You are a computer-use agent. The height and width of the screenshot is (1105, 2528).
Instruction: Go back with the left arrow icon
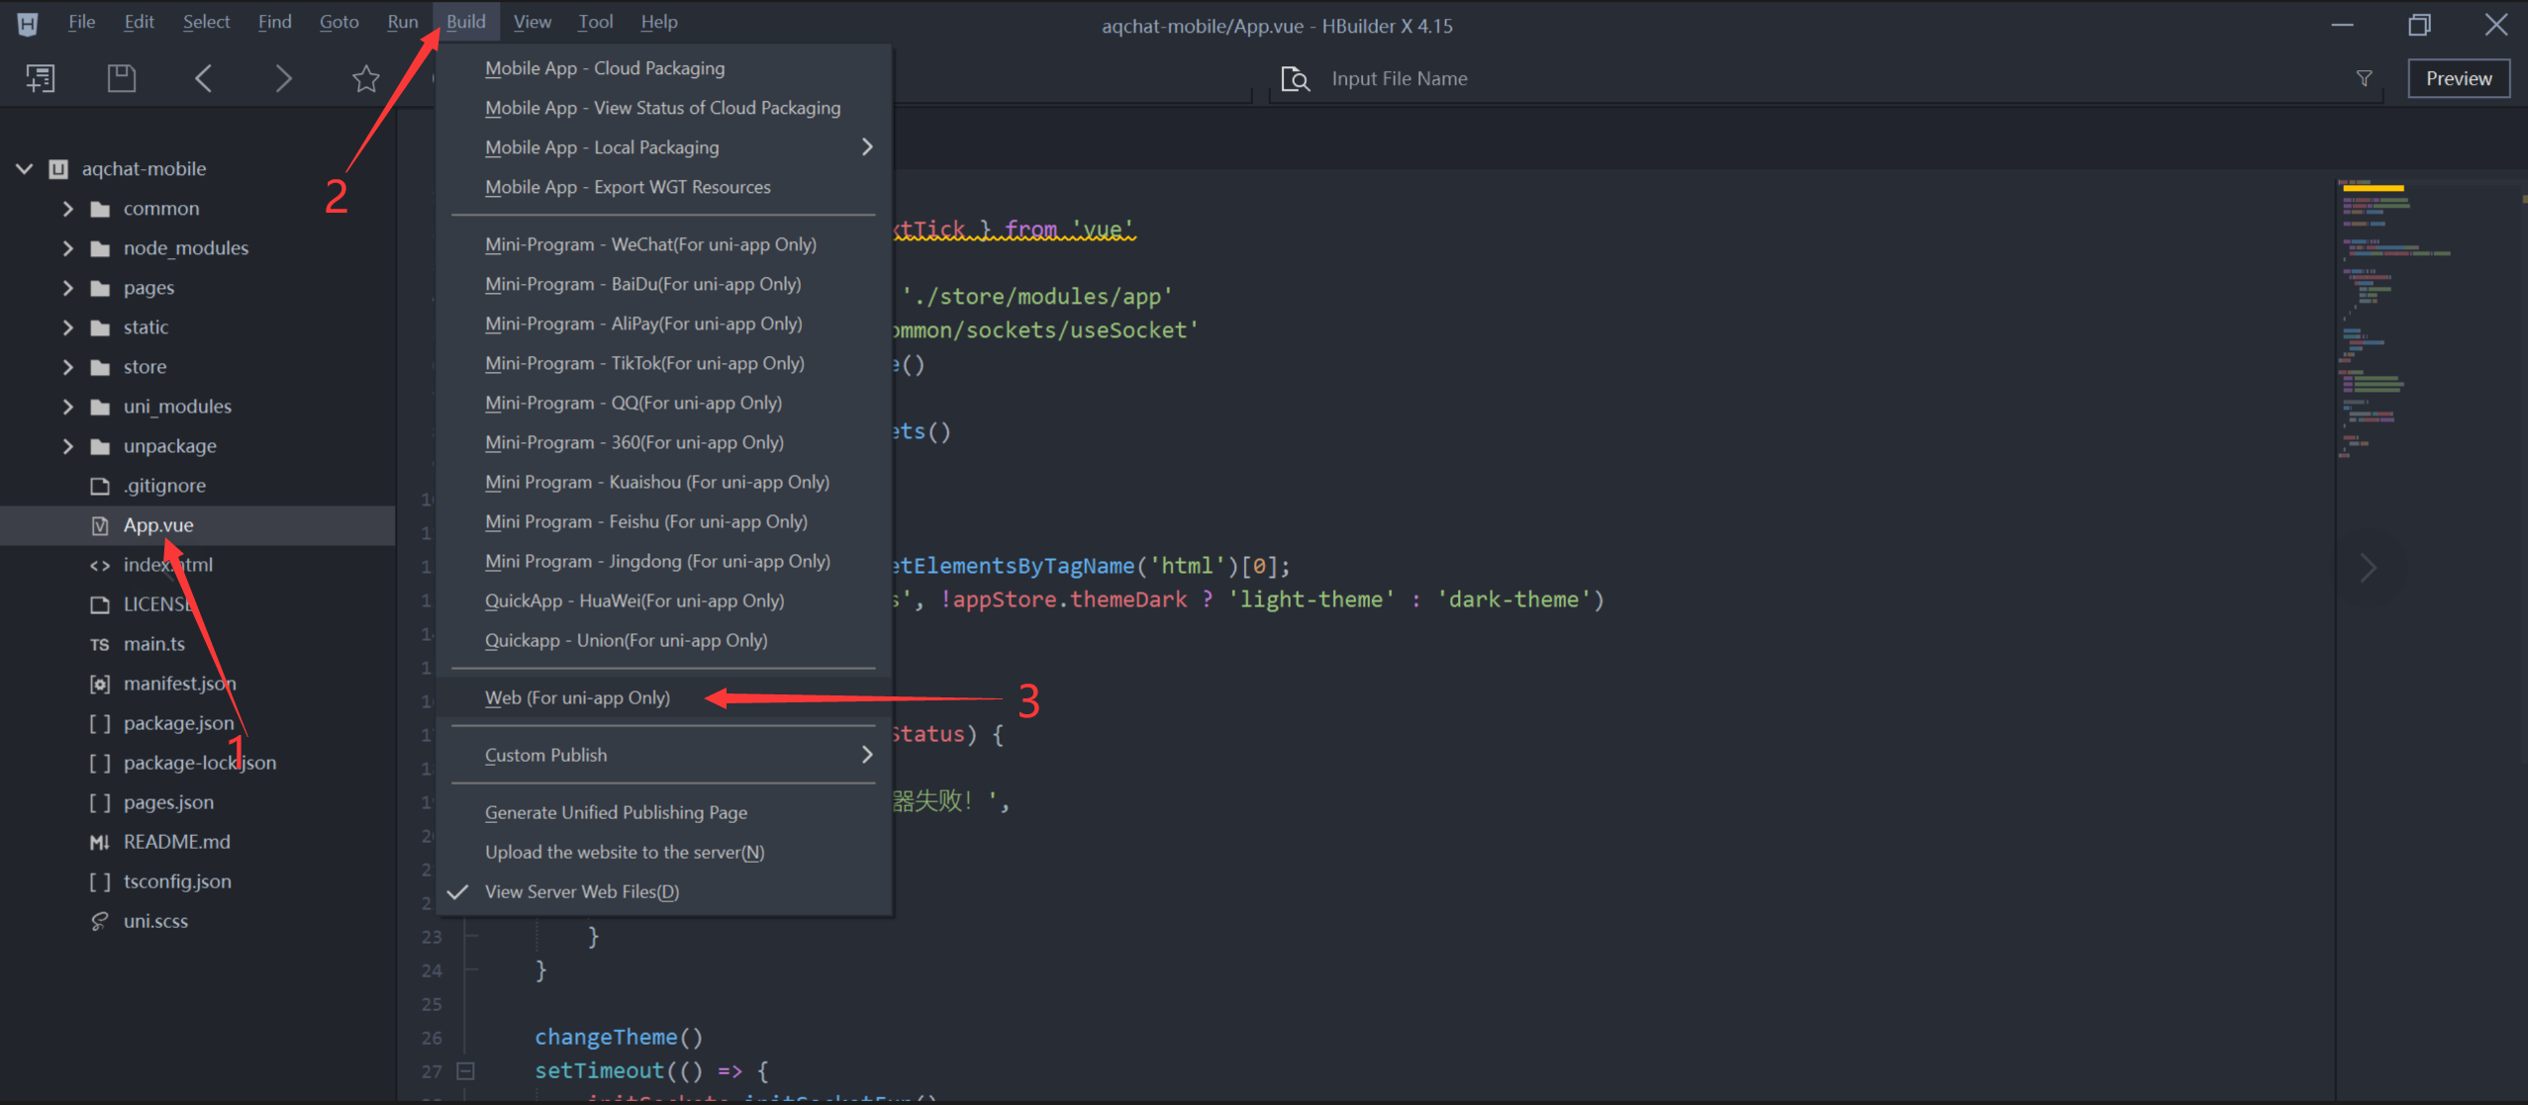203,78
